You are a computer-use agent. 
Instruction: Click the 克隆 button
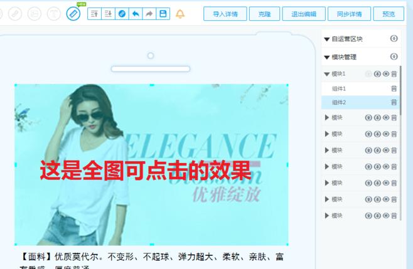click(264, 14)
